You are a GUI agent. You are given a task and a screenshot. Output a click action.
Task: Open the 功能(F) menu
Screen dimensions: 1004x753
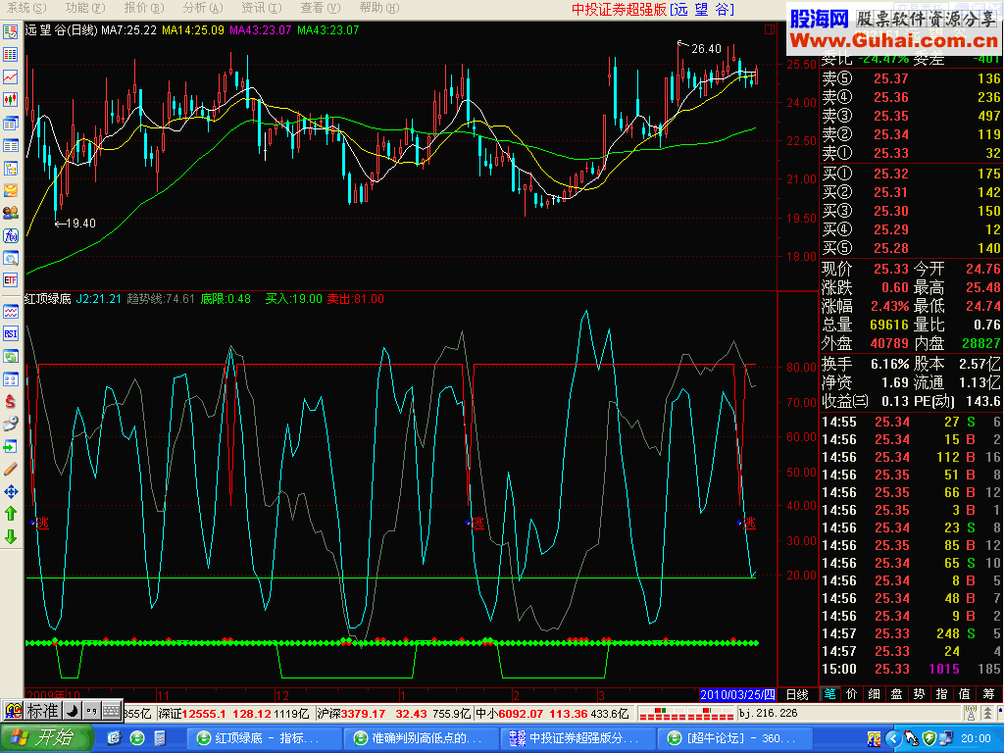[x=84, y=8]
